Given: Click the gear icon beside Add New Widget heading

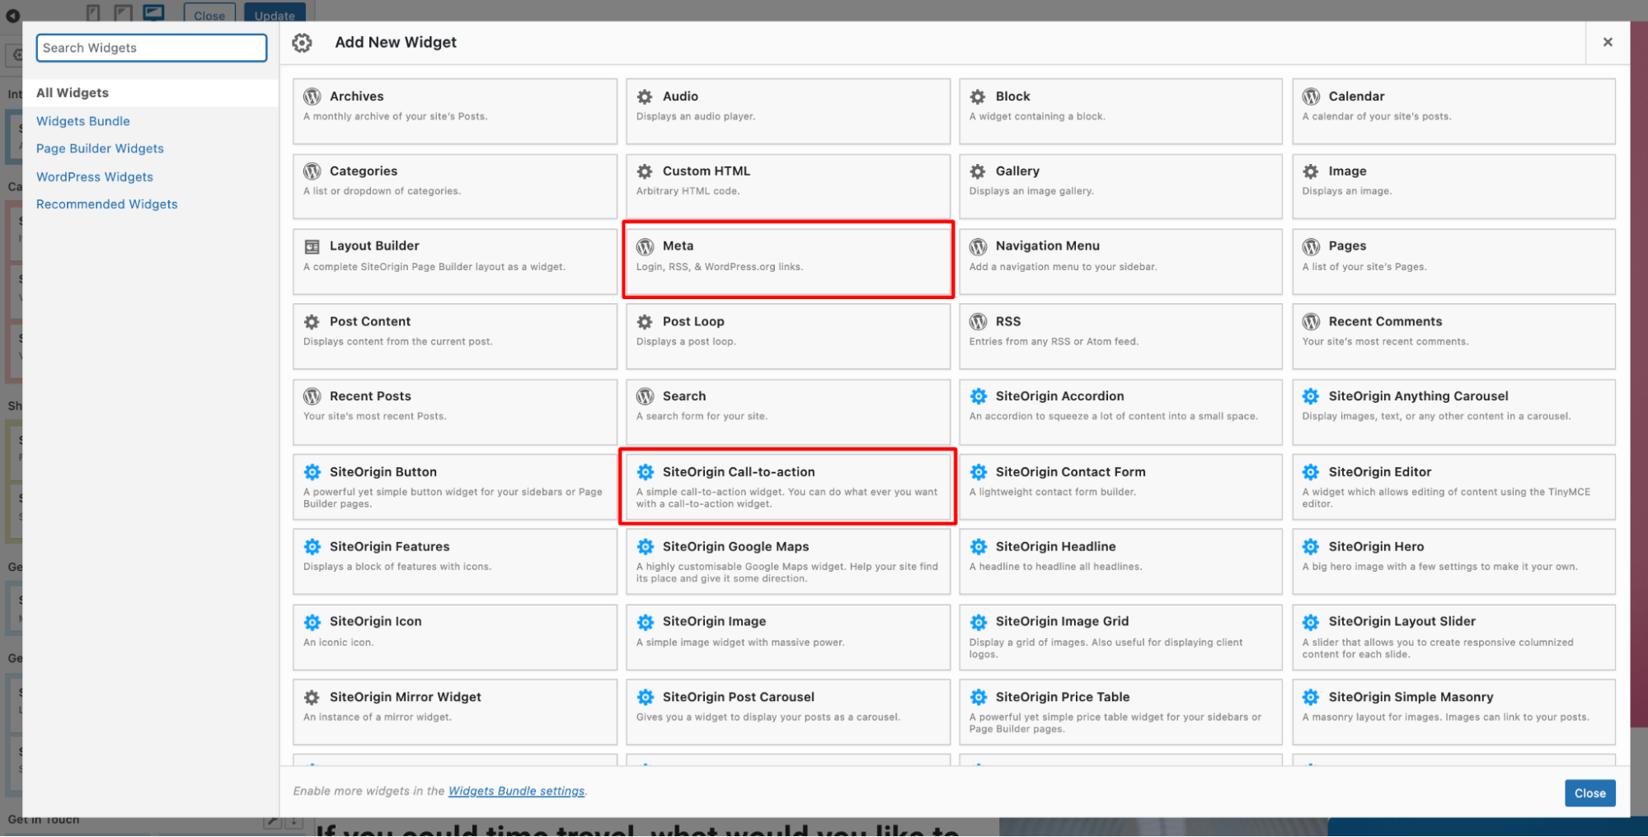Looking at the screenshot, I should point(302,42).
